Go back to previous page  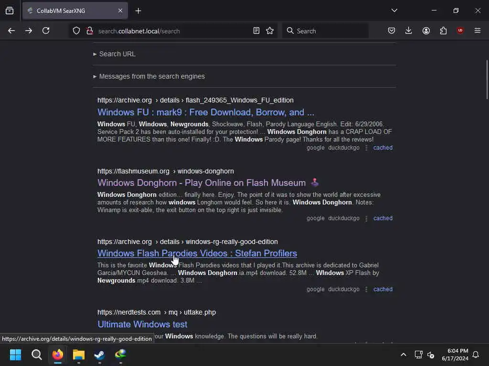pyautogui.click(x=11, y=31)
